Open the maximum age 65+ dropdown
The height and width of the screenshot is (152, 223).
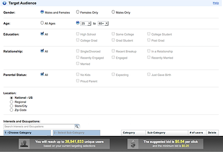pyautogui.click(x=103, y=23)
